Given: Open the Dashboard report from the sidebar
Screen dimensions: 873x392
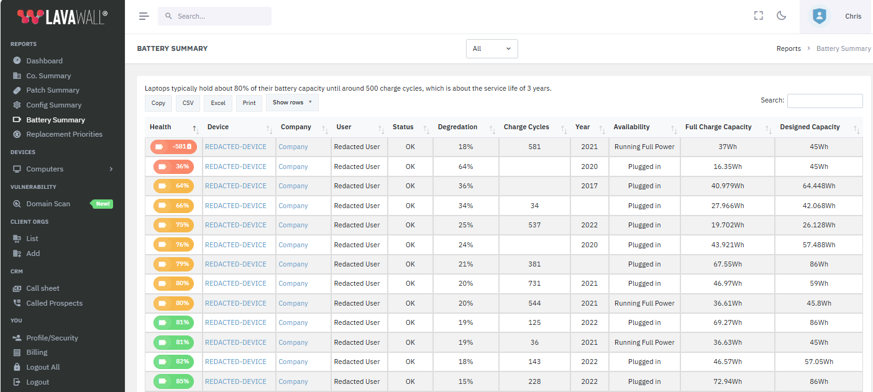Looking at the screenshot, I should pos(45,60).
